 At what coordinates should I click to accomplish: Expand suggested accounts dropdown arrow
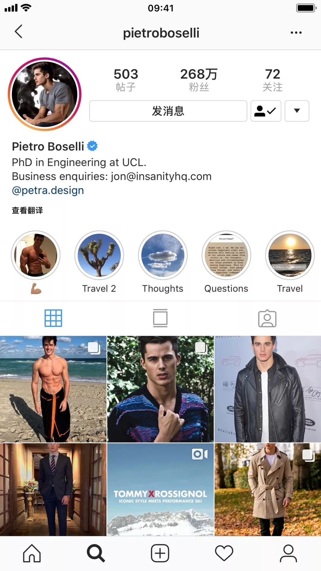(x=297, y=111)
